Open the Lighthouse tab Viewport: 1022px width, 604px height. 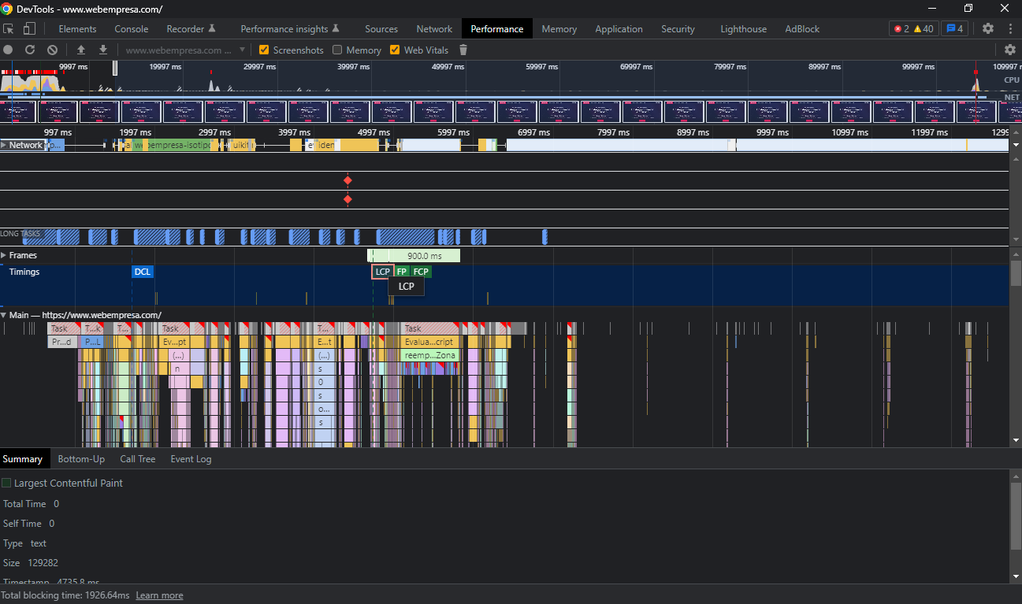(743, 28)
